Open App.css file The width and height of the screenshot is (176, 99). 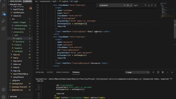(x=20, y=54)
